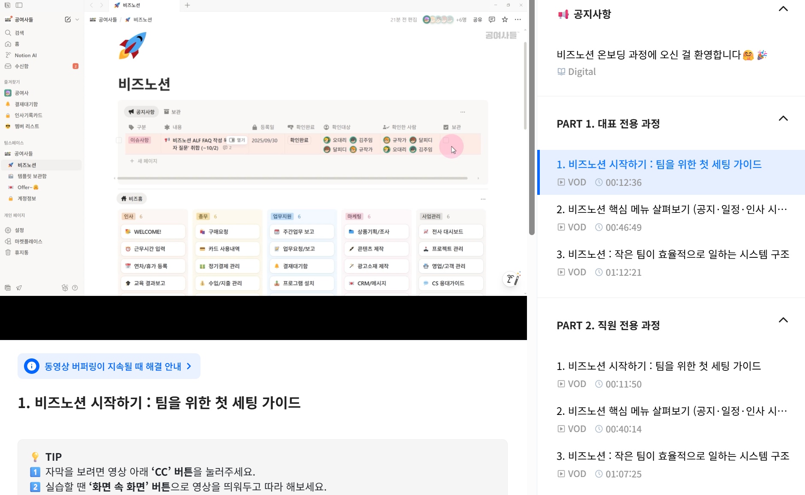Play the PART 2 lesson lasting 00:11:50
Screen dimensions: 805x495
tap(671, 374)
